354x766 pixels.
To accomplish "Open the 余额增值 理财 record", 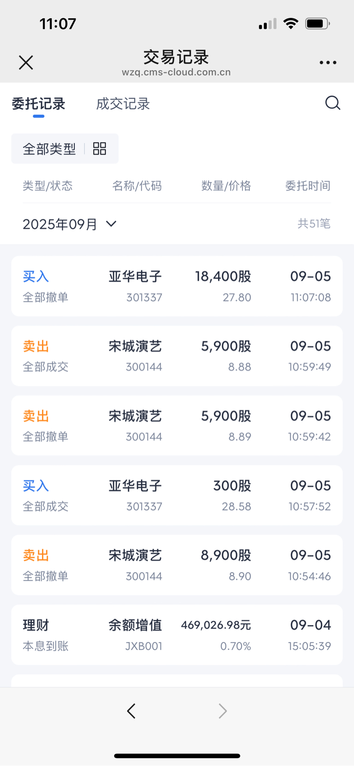I will [x=177, y=635].
